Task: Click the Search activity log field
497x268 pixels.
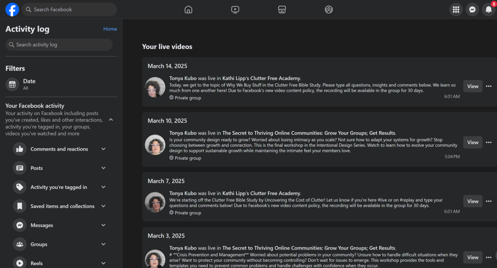Action: (x=59, y=45)
